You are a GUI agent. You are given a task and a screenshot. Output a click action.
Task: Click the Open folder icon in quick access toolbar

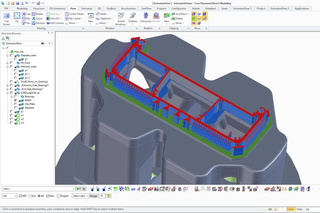[13, 3]
